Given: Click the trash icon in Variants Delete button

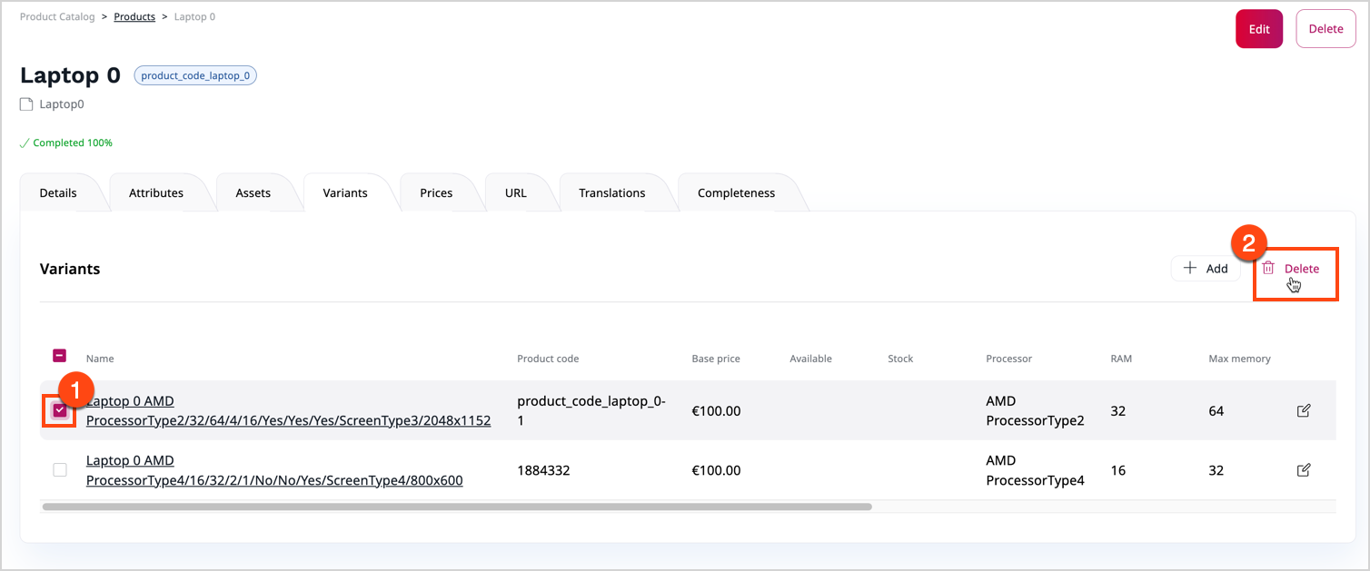Looking at the screenshot, I should pos(1269,268).
